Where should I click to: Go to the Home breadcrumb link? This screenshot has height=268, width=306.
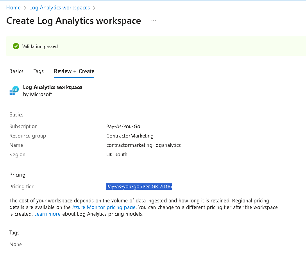tap(13, 7)
